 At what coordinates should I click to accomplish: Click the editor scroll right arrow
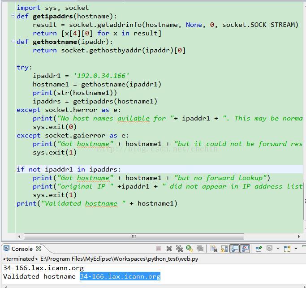pyautogui.click(x=299, y=236)
